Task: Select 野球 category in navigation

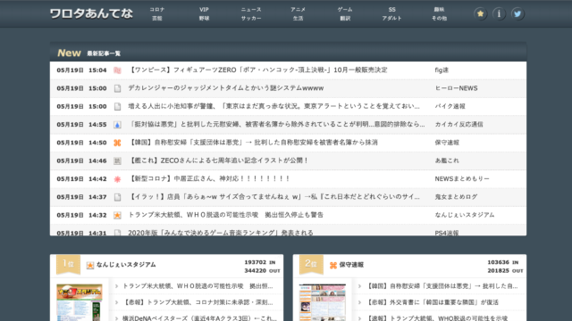Action: click(x=204, y=18)
